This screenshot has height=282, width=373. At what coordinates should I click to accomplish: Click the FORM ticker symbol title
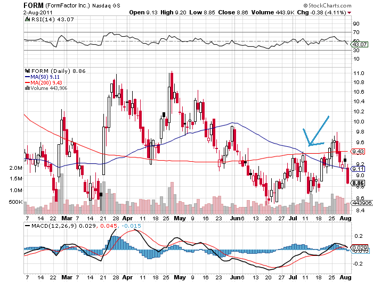tap(34, 5)
